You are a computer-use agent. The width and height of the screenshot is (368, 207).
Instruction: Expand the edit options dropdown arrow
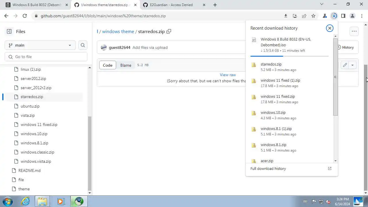click(x=352, y=65)
